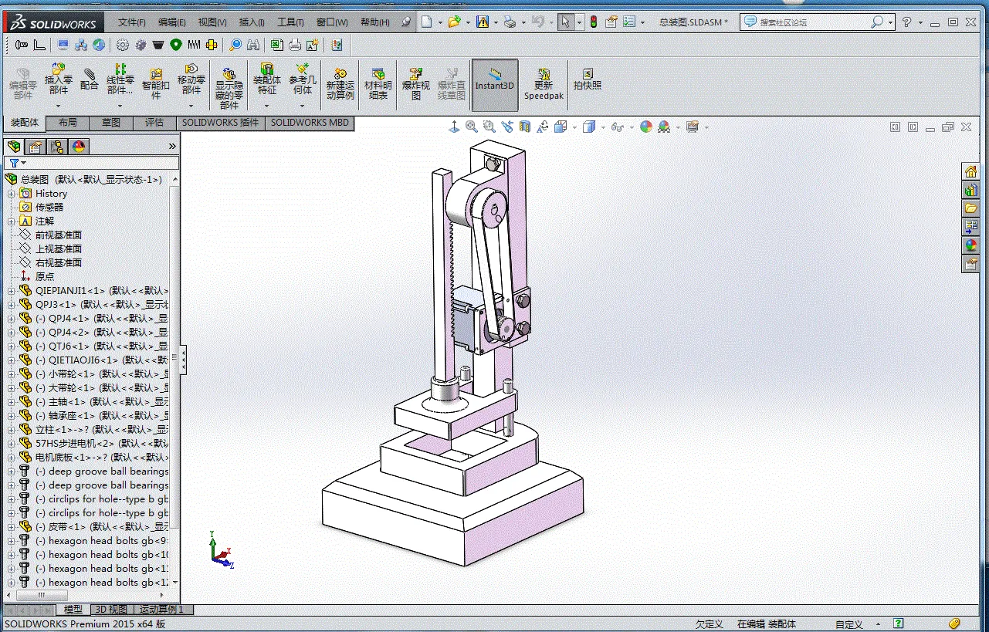Open the 编辑(E) menu
The height and width of the screenshot is (632, 989).
172,22
